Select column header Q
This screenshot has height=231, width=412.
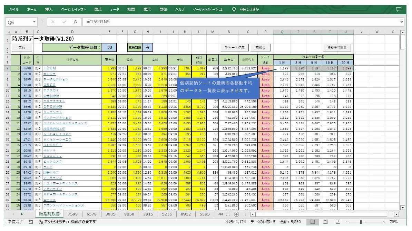(x=282, y=32)
